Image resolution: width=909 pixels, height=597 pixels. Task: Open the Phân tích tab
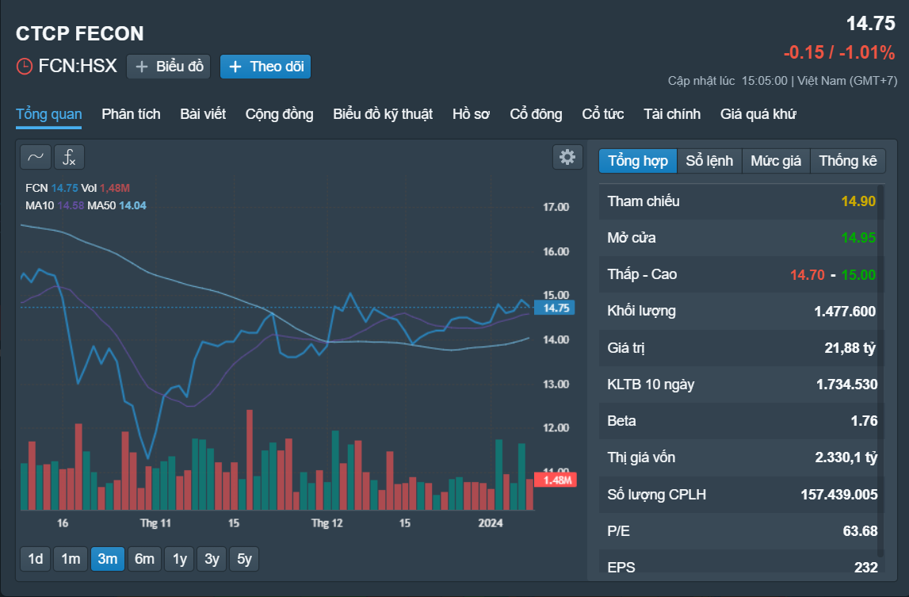coord(131,114)
